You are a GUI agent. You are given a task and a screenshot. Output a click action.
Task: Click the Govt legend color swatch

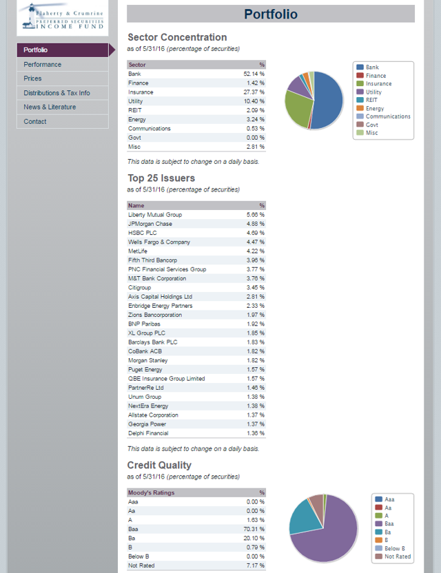pyautogui.click(x=360, y=125)
